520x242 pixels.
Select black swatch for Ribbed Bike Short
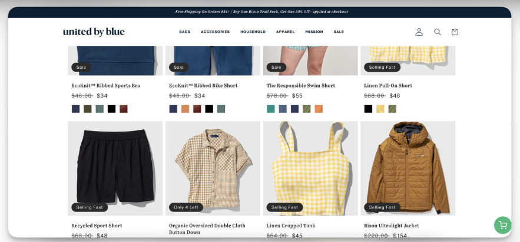[x=209, y=109]
